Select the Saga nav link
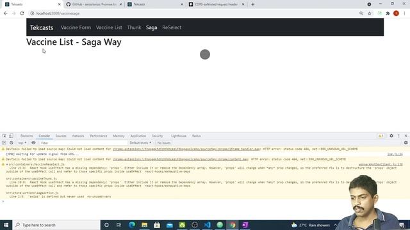Screen dimensions: 410x230 tap(152, 27)
